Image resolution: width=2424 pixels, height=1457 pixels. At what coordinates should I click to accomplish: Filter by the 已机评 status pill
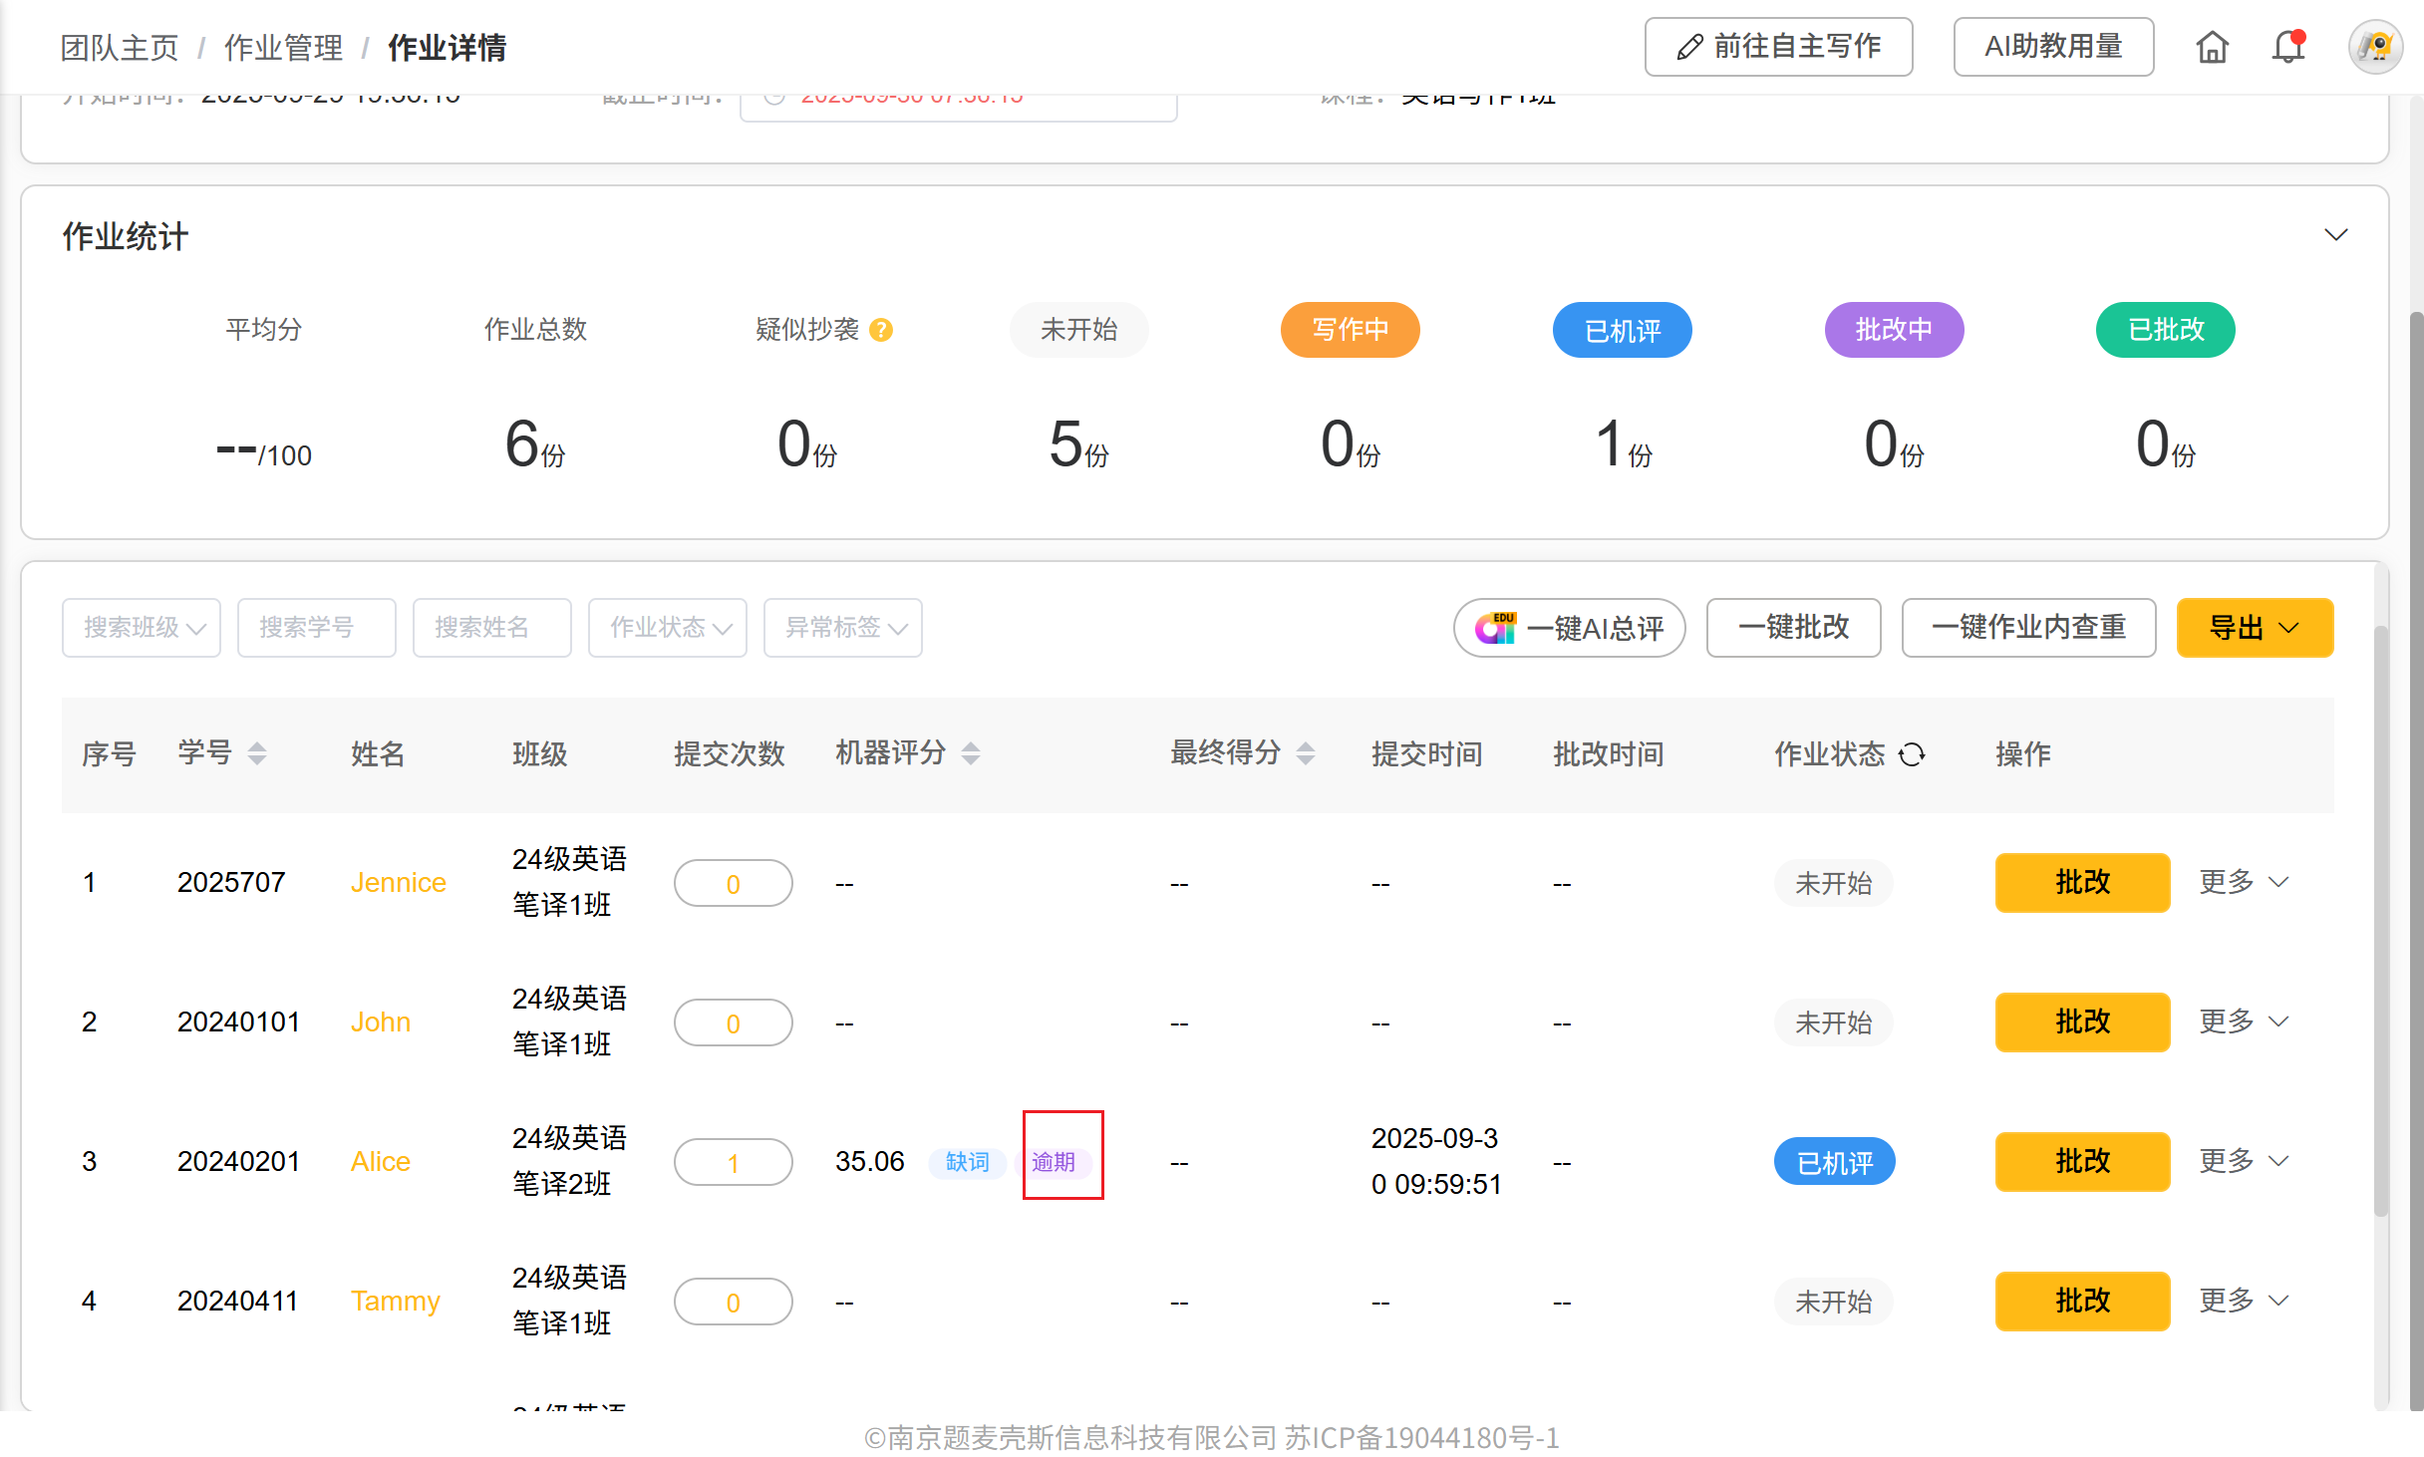tap(1622, 330)
